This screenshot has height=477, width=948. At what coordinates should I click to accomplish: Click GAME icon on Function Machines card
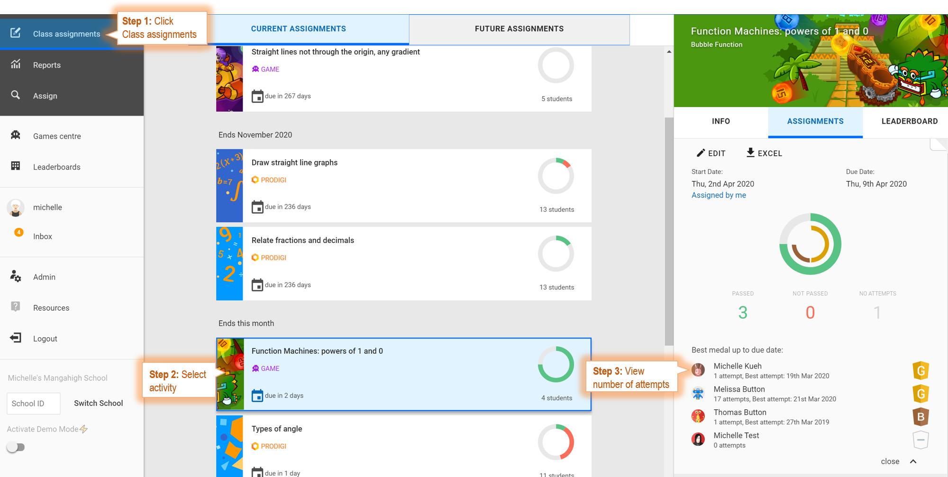(255, 369)
